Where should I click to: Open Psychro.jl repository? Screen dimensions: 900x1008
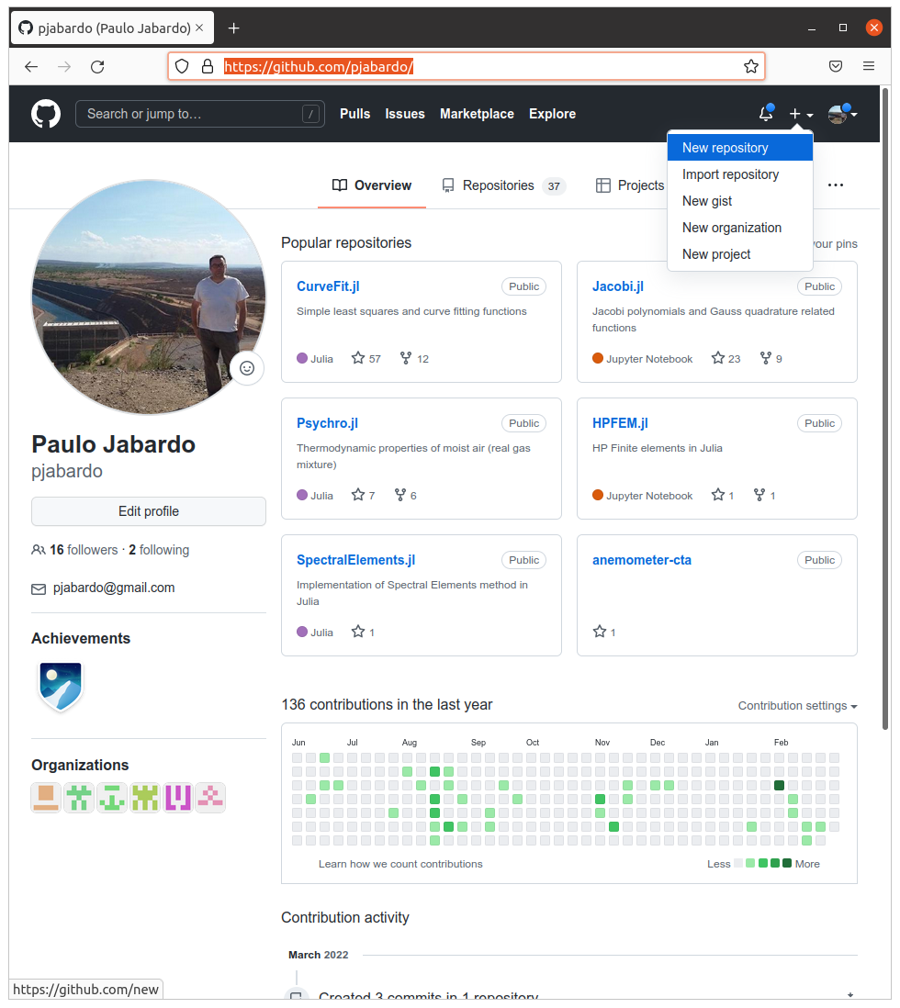(x=327, y=423)
